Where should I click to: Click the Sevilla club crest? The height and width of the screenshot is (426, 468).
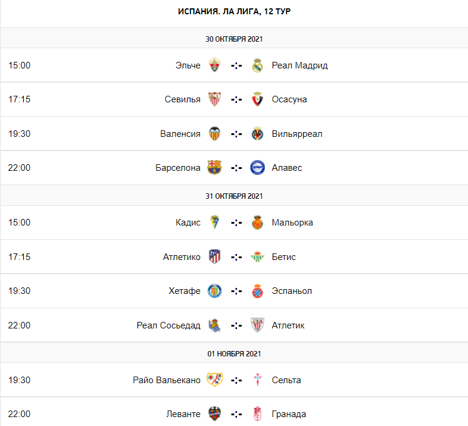(214, 99)
